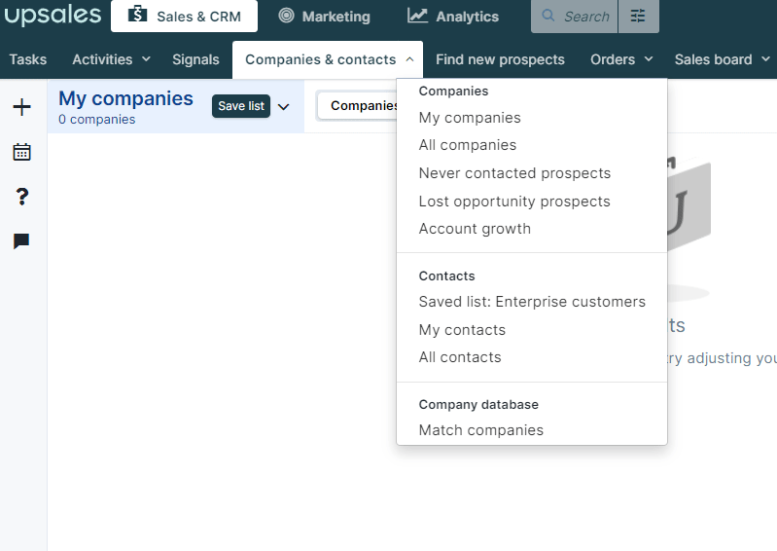Image resolution: width=777 pixels, height=551 pixels.
Task: Select All companies from the menu
Action: [x=468, y=145]
